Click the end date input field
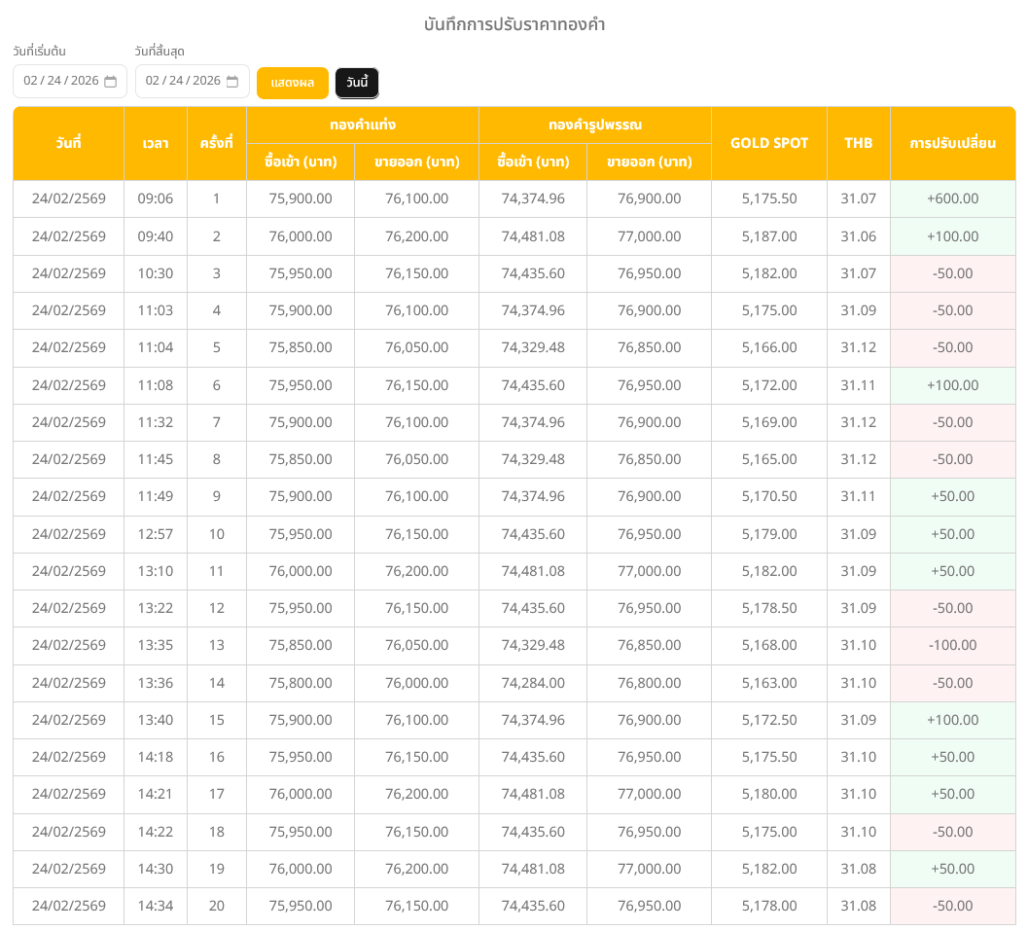1028x931 pixels. (183, 82)
